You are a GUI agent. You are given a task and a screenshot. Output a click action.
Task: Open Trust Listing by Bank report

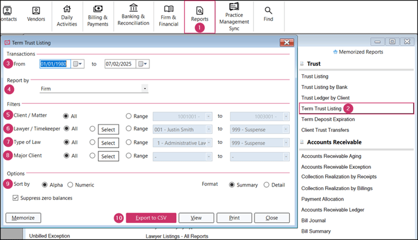324,87
